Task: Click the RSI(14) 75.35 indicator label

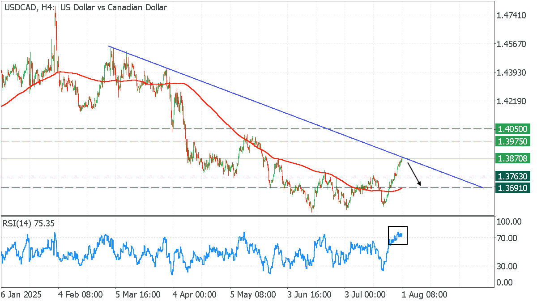Action: click(29, 223)
